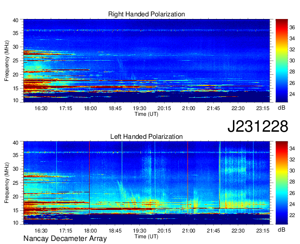Screen dimensions: 300x244
Task: Click the 34 dB mark on bottom color bar
Action: [x=292, y=149]
